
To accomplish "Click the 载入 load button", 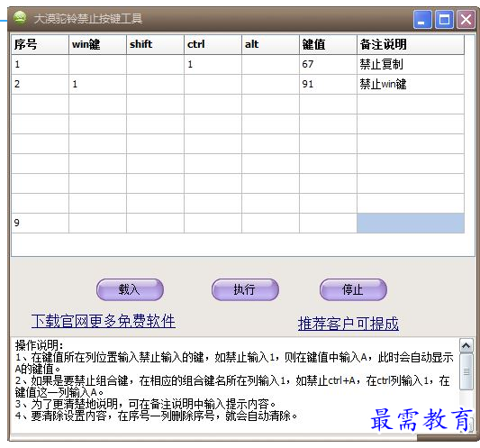I will click(x=130, y=289).
